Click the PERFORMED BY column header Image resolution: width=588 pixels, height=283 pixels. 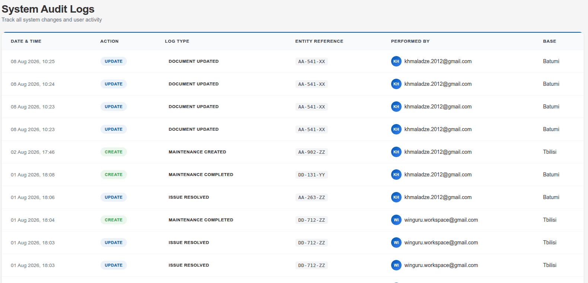coord(410,41)
